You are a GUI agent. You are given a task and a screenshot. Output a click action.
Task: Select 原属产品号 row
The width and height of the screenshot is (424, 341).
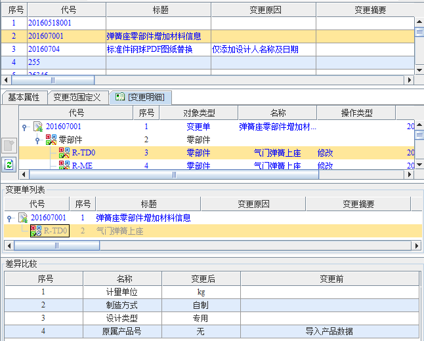click(212, 331)
